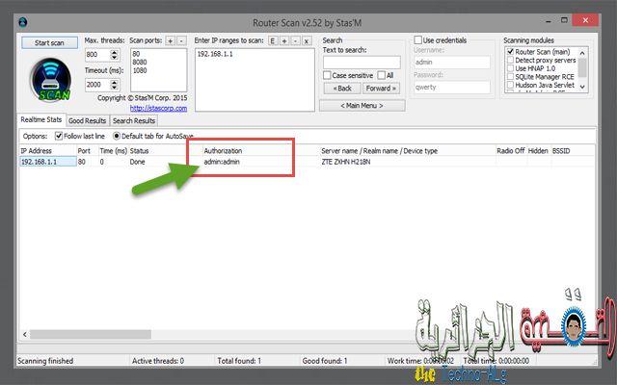Click the Start scan button
The image size is (617, 385).
pos(49,42)
